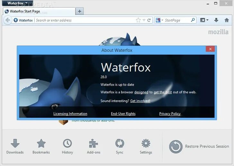Open Downloads from the start page

coord(15,146)
